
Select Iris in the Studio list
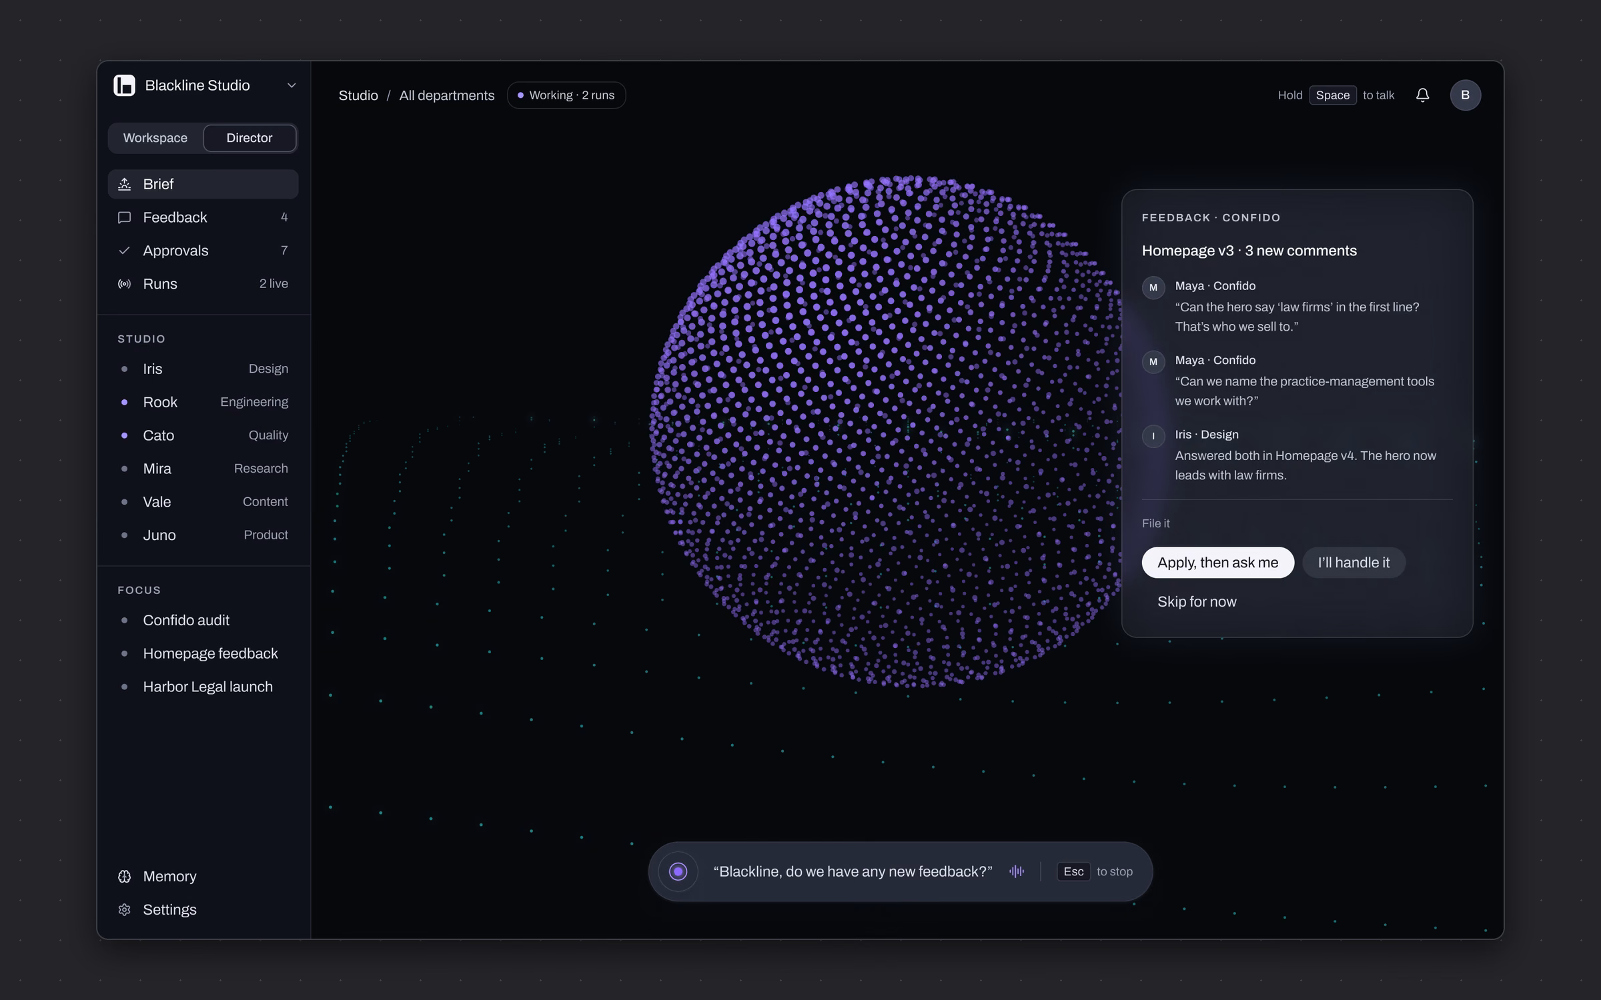click(203, 369)
